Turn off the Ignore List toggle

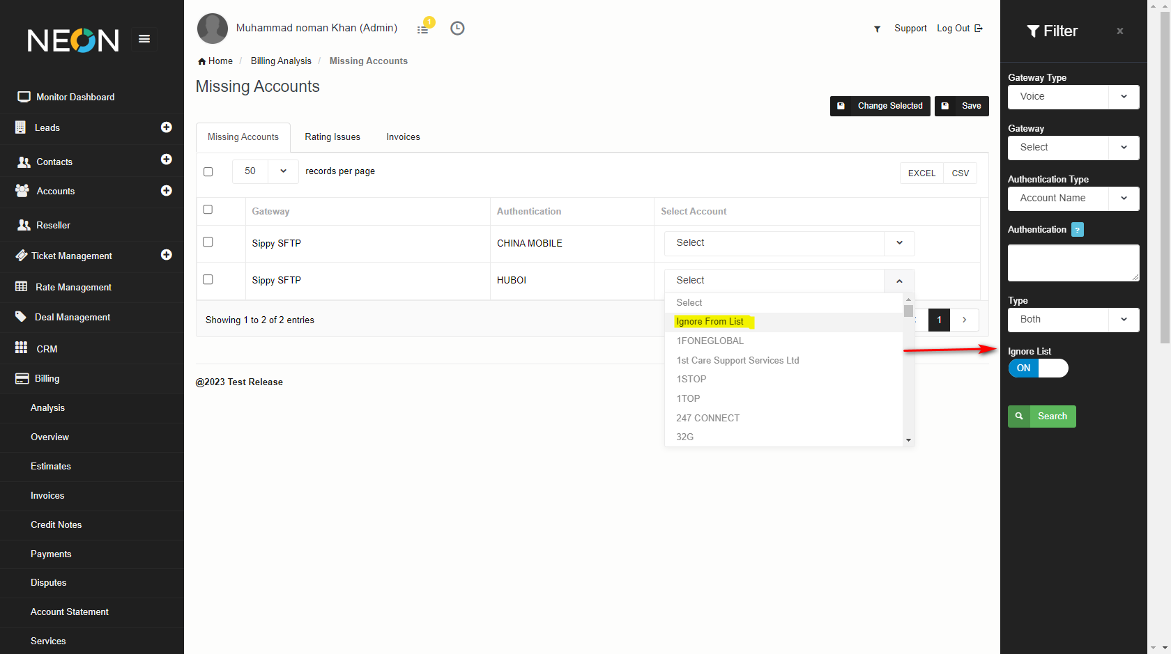pos(1038,368)
